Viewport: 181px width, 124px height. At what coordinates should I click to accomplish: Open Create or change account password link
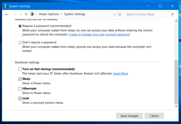click(x=99, y=35)
